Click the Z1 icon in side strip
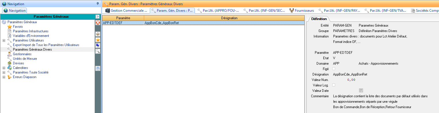Viewport: 439px width, 113px height. [x=98, y=68]
